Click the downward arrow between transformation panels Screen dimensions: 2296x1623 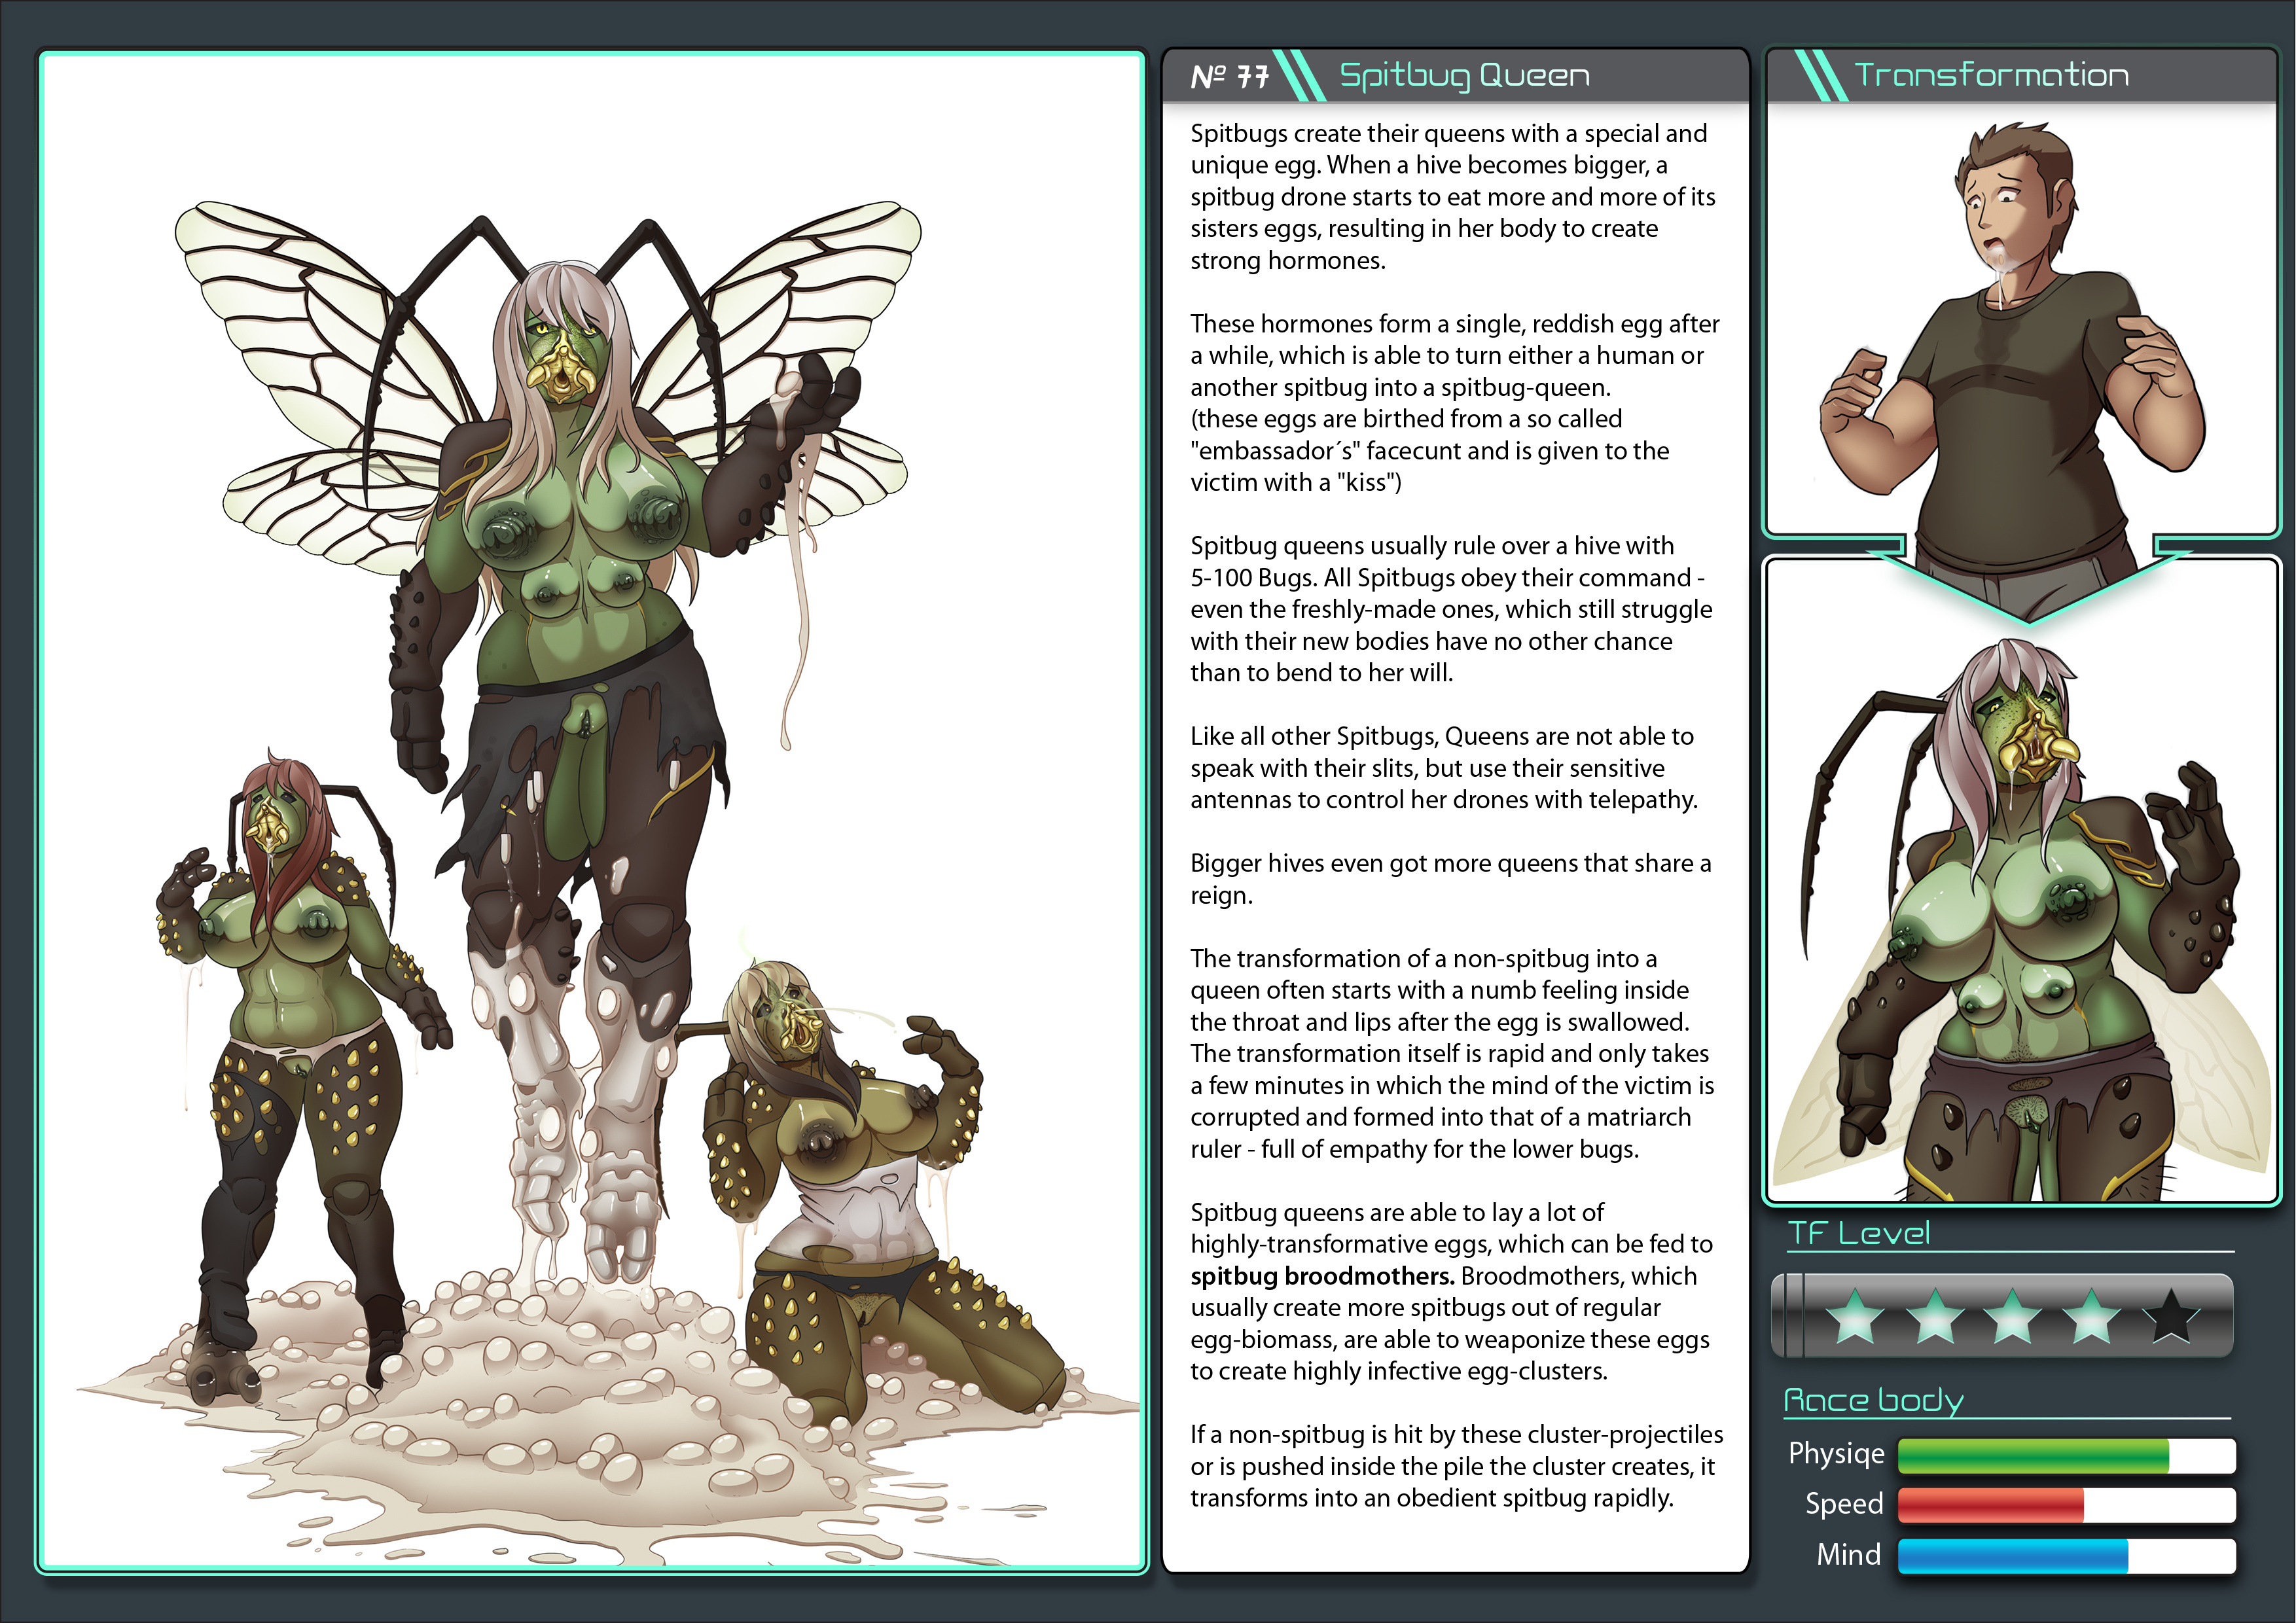(2029, 589)
